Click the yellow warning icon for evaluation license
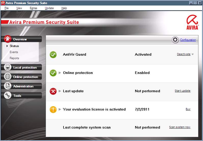Image resolution: width=203 pixels, height=141 pixels. 53,109
